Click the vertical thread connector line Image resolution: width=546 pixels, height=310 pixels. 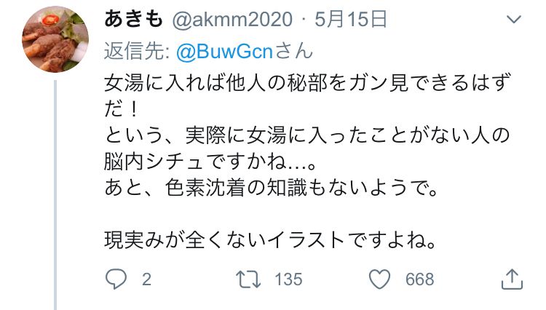(55, 195)
